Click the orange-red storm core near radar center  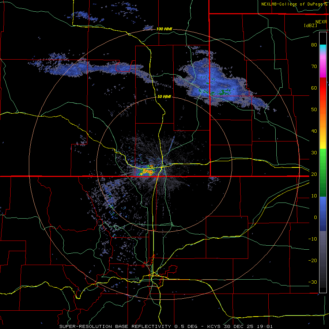[146, 171]
